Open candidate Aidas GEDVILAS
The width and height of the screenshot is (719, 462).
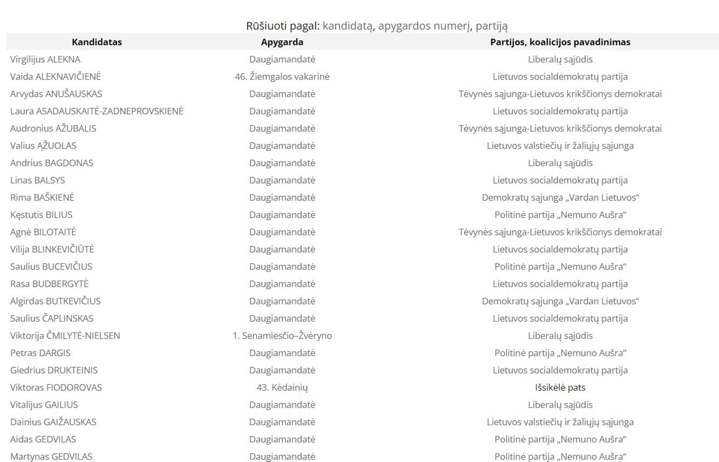point(43,439)
